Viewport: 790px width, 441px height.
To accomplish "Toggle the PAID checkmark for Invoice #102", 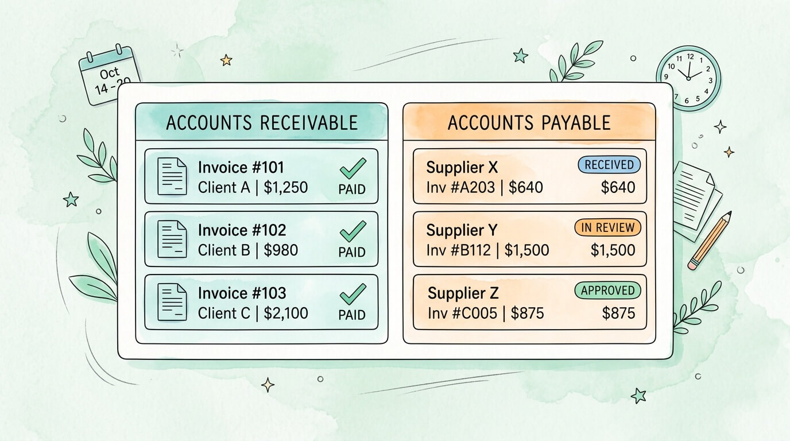I will (x=353, y=232).
